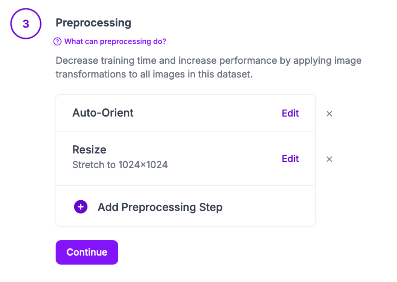Image resolution: width=397 pixels, height=282 pixels.
Task: Select the Resize step title
Action: (89, 149)
